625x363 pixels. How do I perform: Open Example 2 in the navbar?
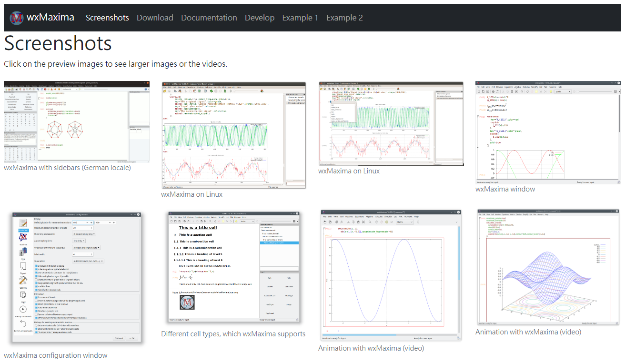(344, 18)
